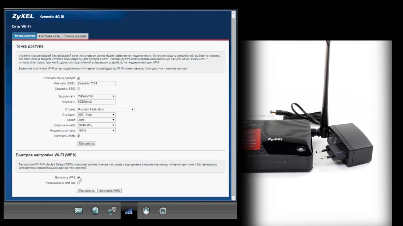The image size is (403, 226).
Task: Open the system settings gear icon
Action: [163, 211]
